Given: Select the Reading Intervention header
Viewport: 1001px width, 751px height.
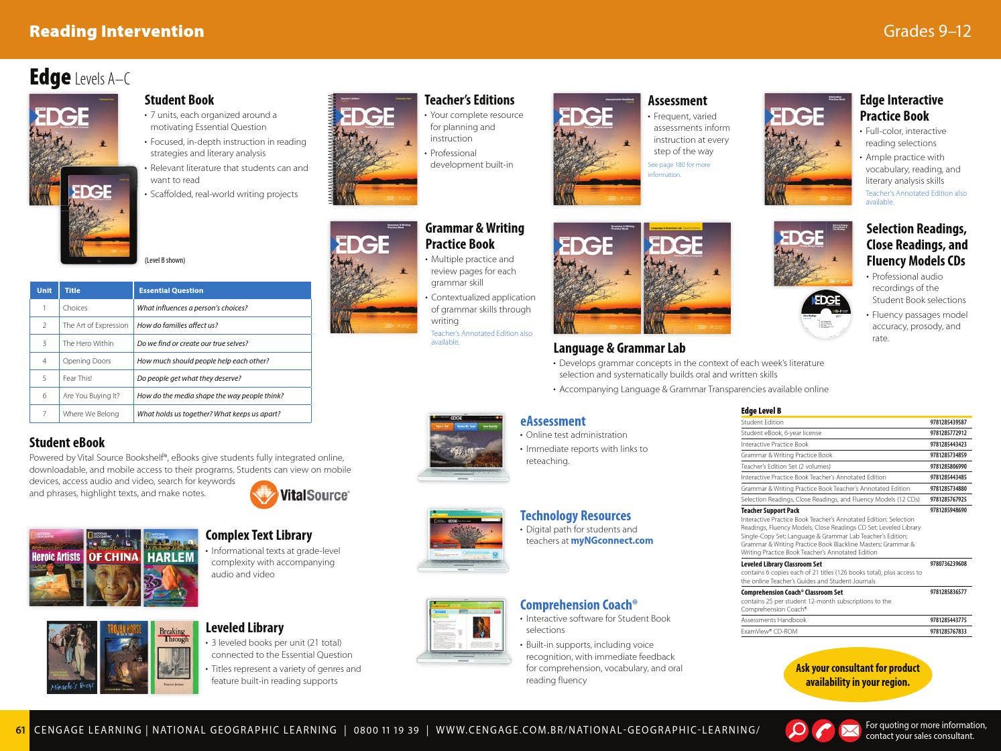Looking at the screenshot, I should (116, 30).
